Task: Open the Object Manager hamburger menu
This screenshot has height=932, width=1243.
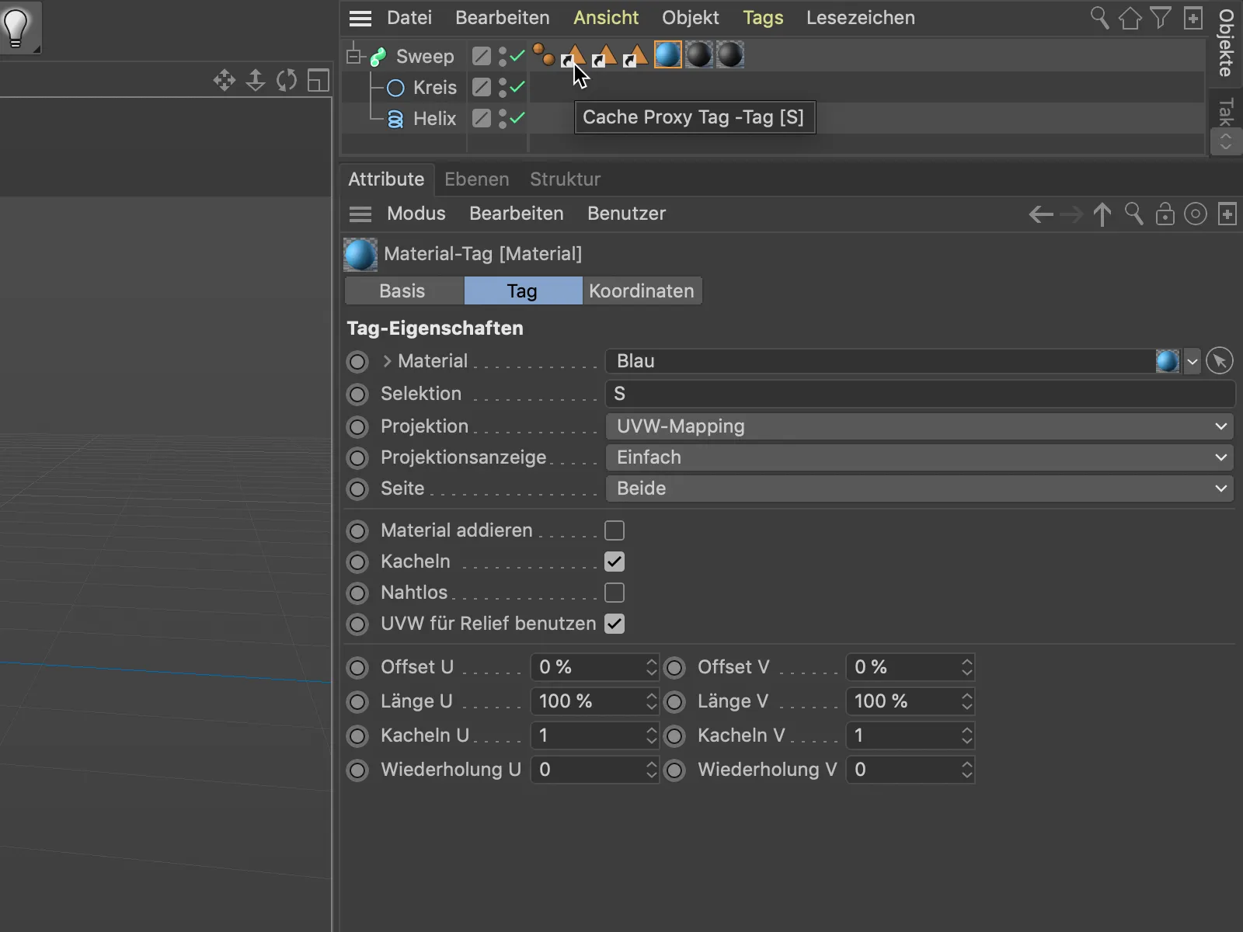Action: [360, 18]
